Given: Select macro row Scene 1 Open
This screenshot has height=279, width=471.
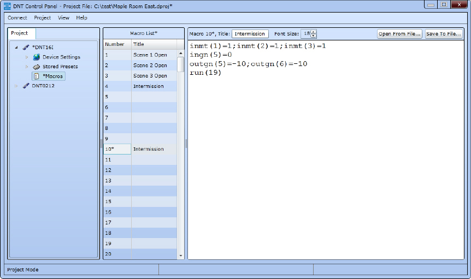Looking at the screenshot, I should pos(140,55).
